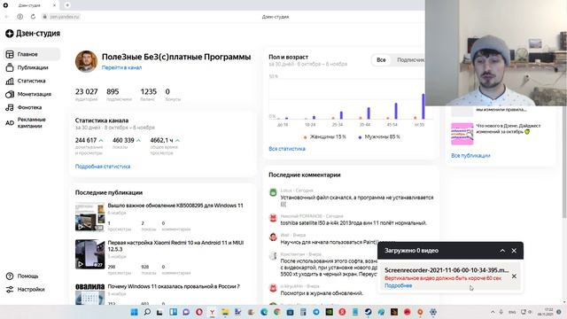Open Microsoft Edge from the taskbar
This screenshot has height=319, width=567.
(264, 312)
